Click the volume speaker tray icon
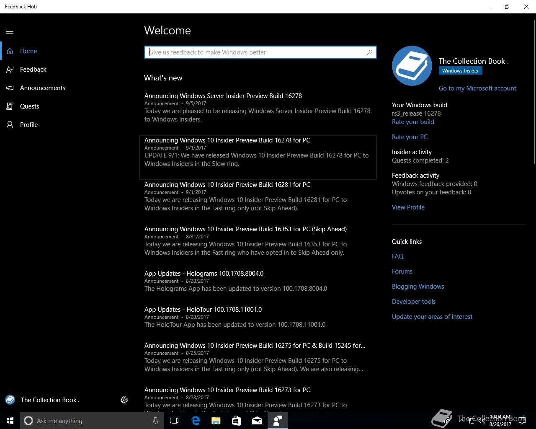 point(482,421)
